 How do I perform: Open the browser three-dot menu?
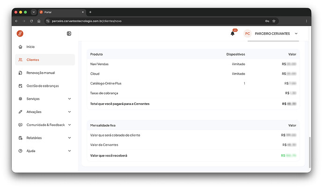tap(306, 21)
